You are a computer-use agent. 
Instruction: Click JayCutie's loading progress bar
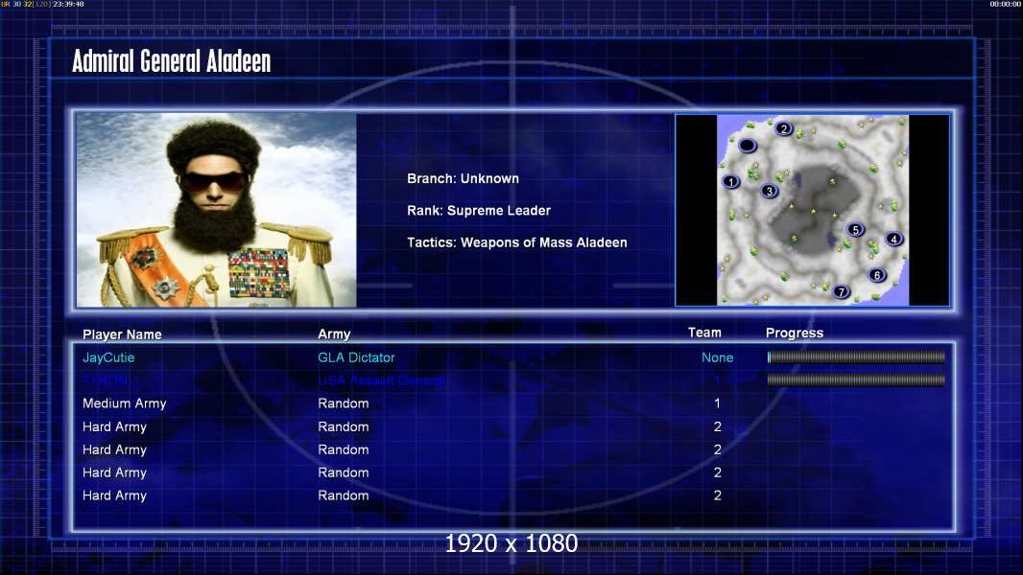click(856, 356)
